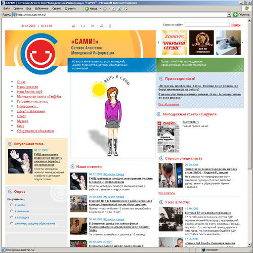The height and width of the screenshot is (253, 253).
Task: Open the «Готовимся поступать» link
Action: pyautogui.click(x=32, y=101)
